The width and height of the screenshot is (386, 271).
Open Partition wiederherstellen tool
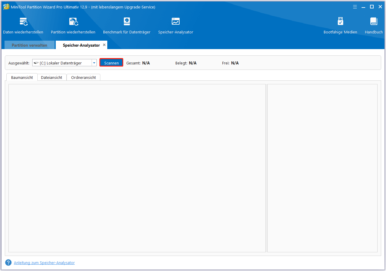coord(73,26)
